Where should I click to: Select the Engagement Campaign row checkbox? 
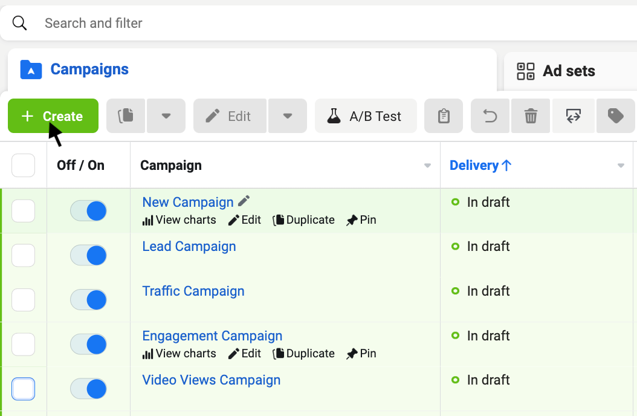point(23,345)
